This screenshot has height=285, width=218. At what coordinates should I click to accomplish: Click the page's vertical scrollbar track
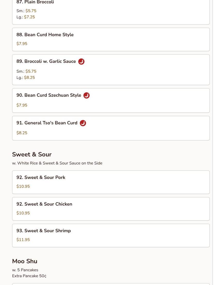[215, 142]
